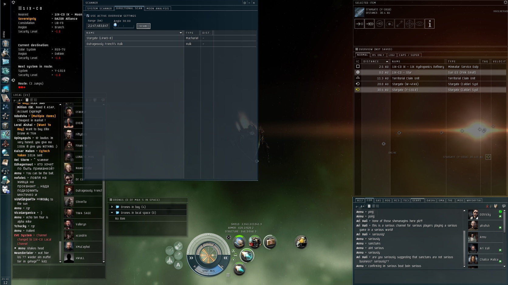This screenshot has width=508, height=285.
Task: Select middle member-list mode icon in Local header
Action: (x=31, y=100)
